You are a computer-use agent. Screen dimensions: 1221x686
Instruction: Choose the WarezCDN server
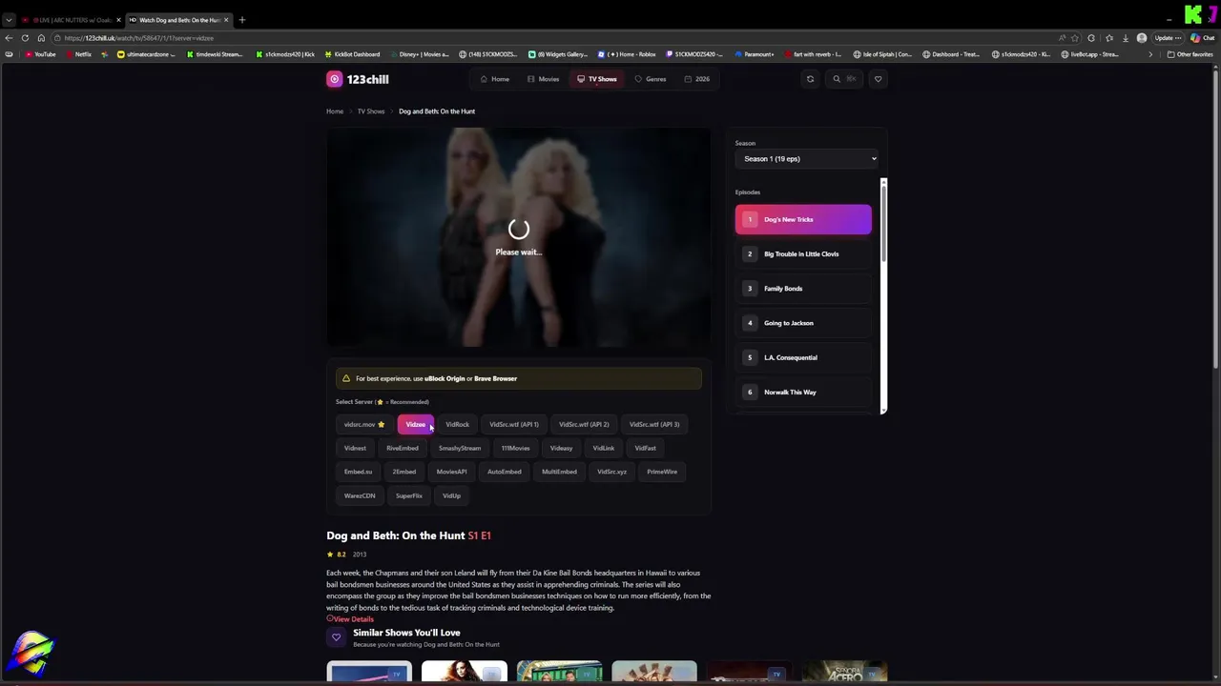[x=360, y=495]
